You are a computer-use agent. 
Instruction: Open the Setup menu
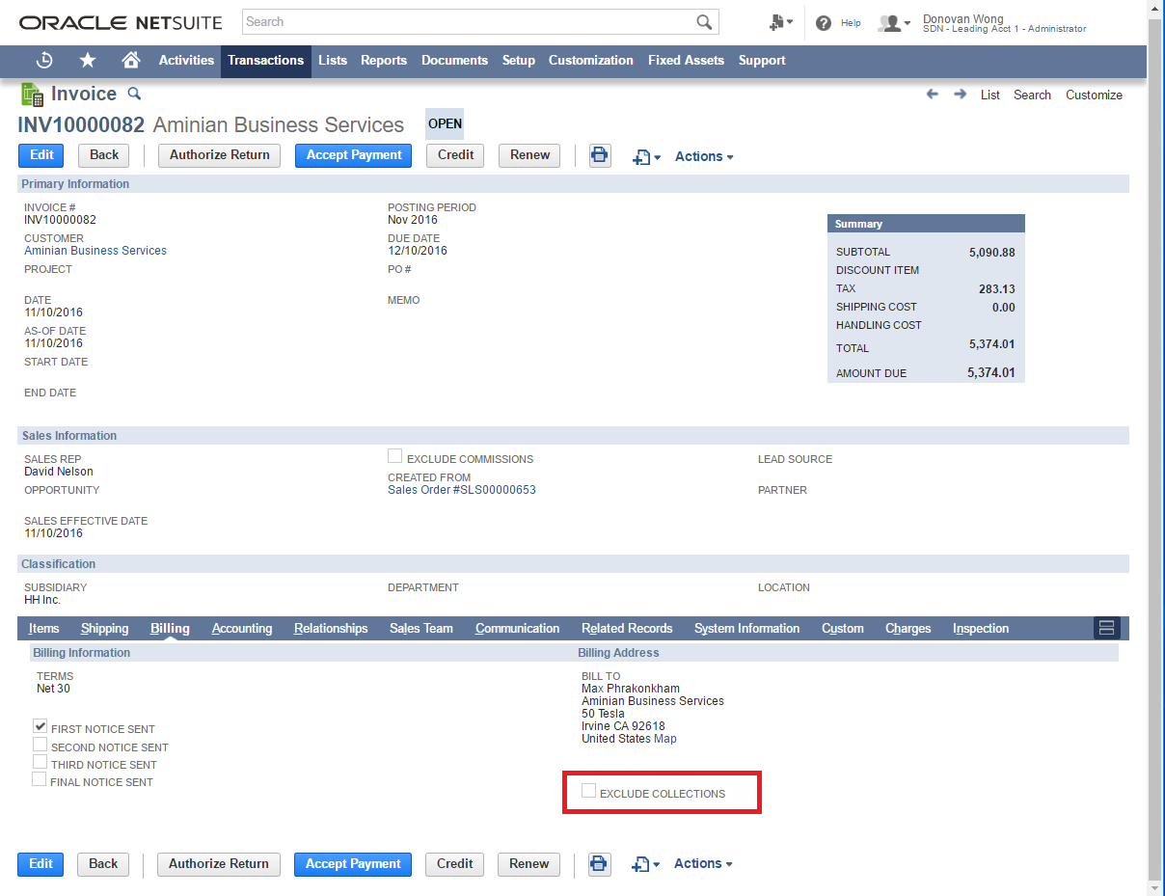[x=519, y=60]
